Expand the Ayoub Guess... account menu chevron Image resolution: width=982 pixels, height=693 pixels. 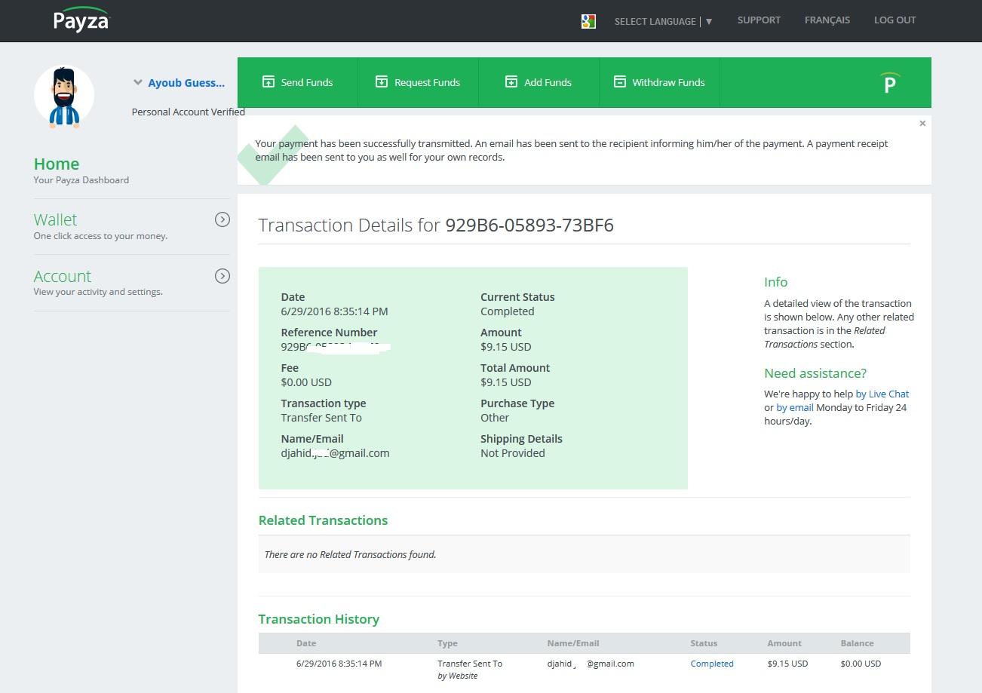pos(138,83)
